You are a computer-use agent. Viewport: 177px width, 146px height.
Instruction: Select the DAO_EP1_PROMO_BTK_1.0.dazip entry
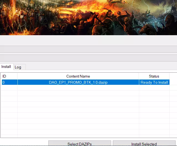click(x=78, y=82)
